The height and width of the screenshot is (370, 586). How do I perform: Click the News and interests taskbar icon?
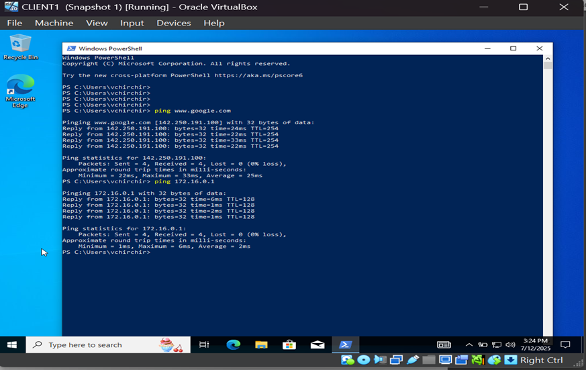point(444,344)
